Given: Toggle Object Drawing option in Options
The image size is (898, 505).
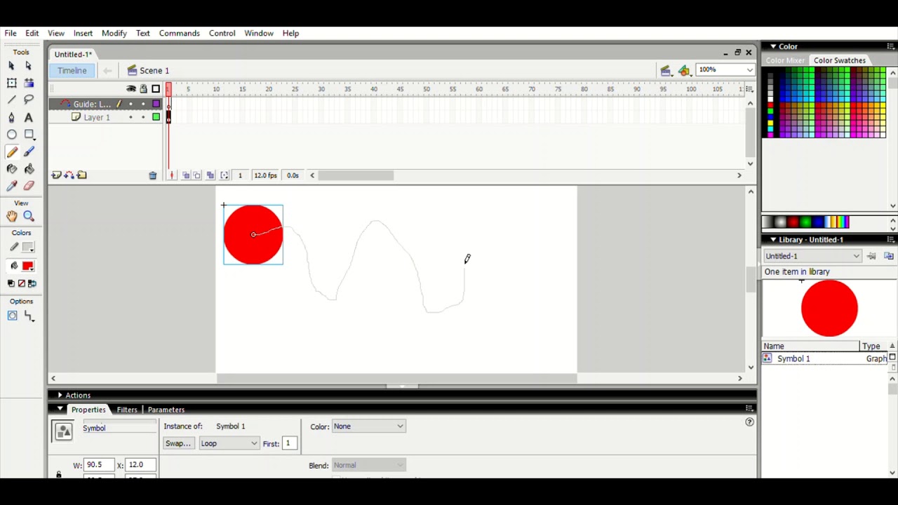Looking at the screenshot, I should pyautogui.click(x=12, y=316).
